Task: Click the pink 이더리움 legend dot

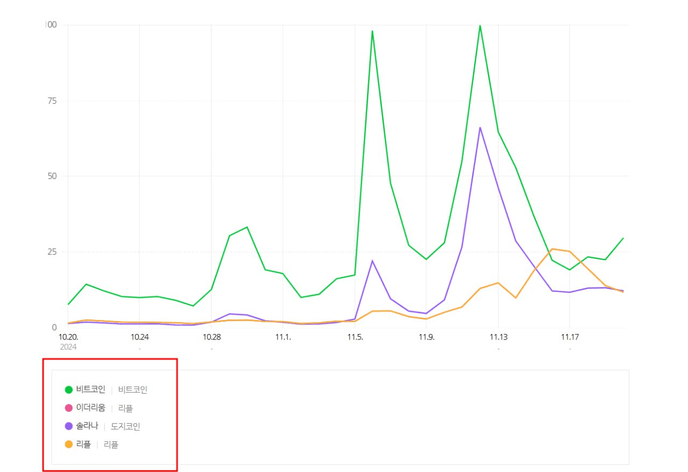Action: point(69,408)
